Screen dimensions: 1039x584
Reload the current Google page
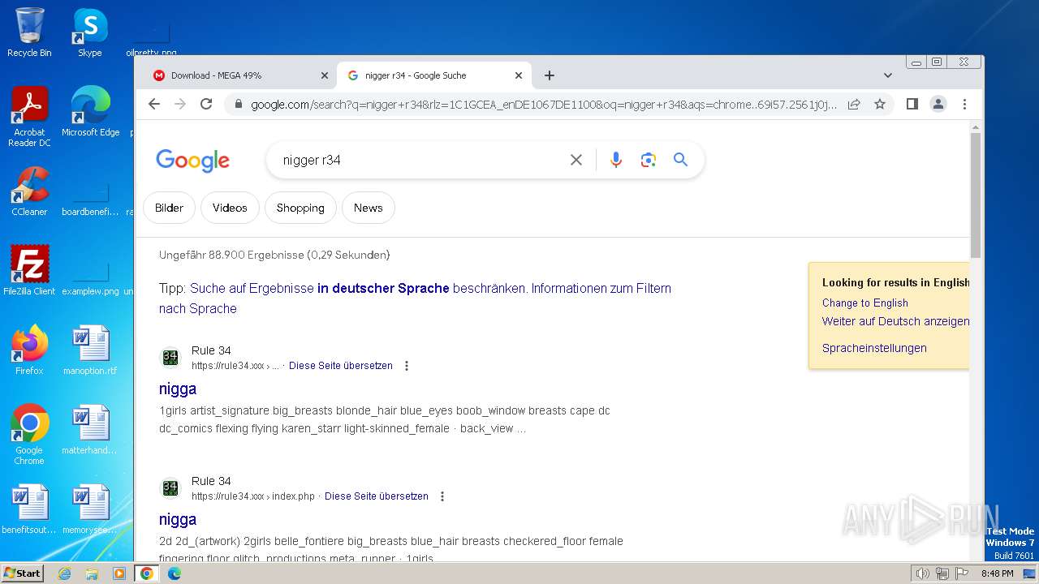pos(206,104)
